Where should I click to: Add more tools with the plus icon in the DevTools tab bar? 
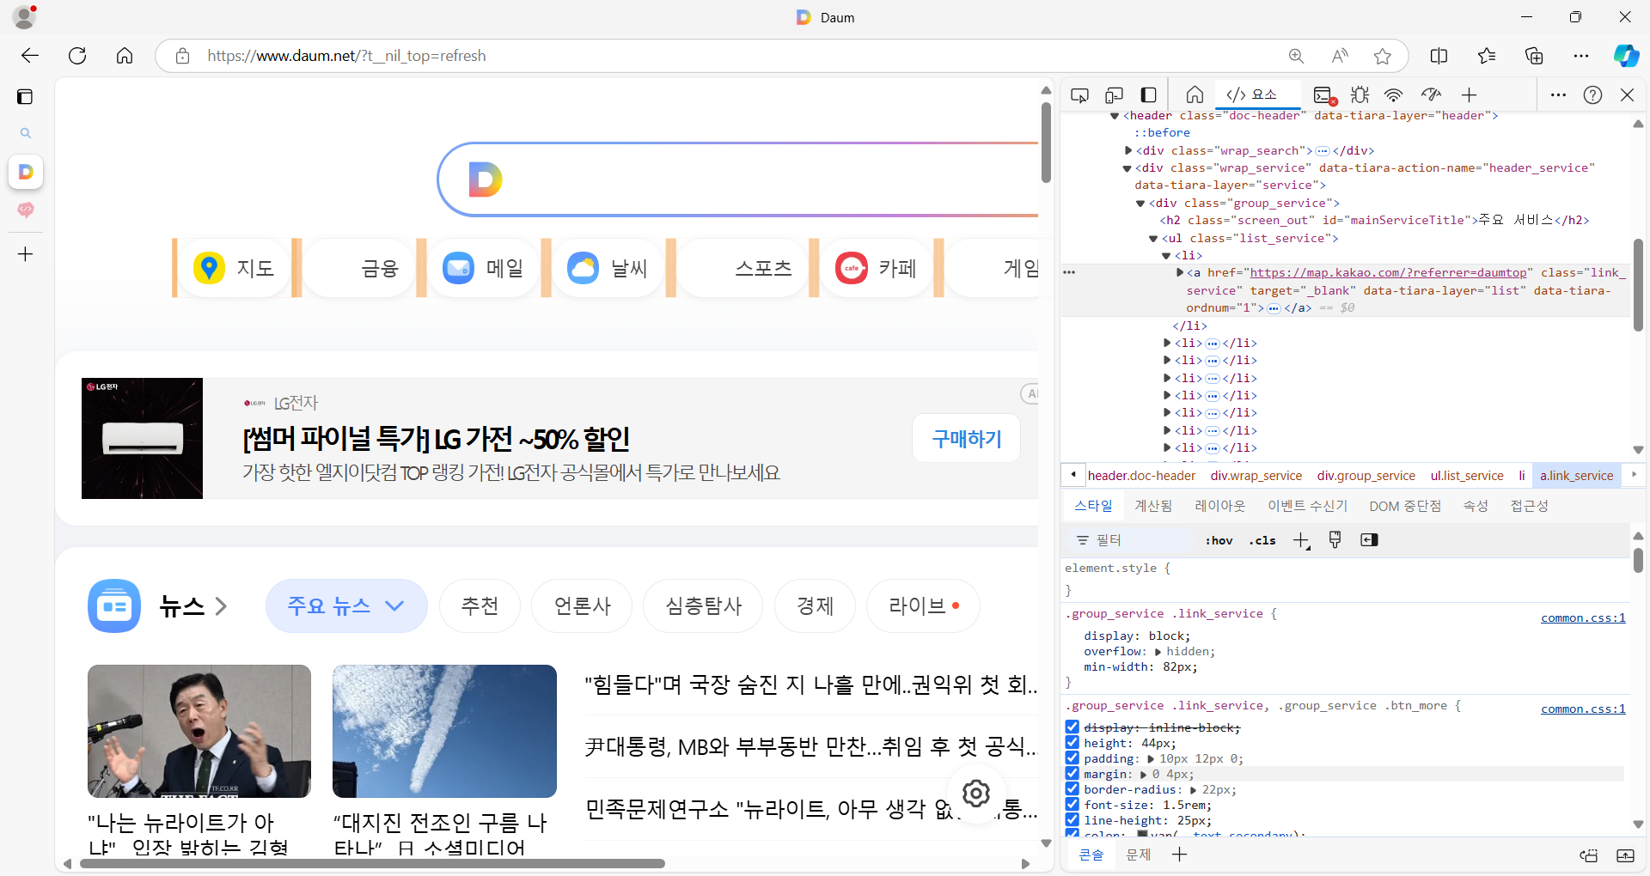click(x=1470, y=95)
